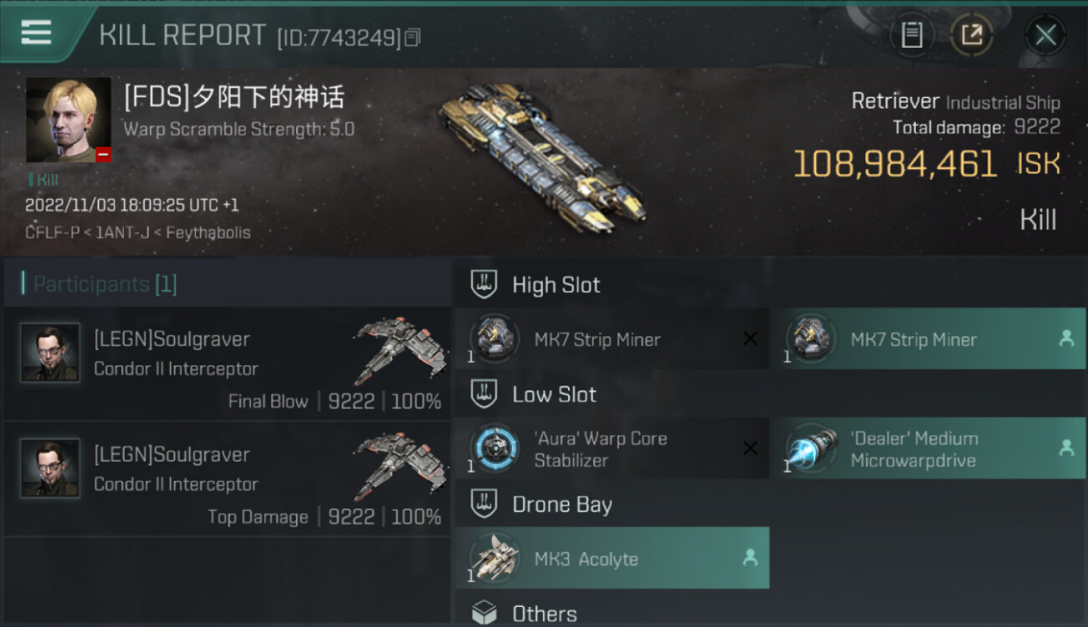Click the 'Dealer' Medium Microwarpdrive icon
Screen dimensions: 1088x627
(811, 448)
